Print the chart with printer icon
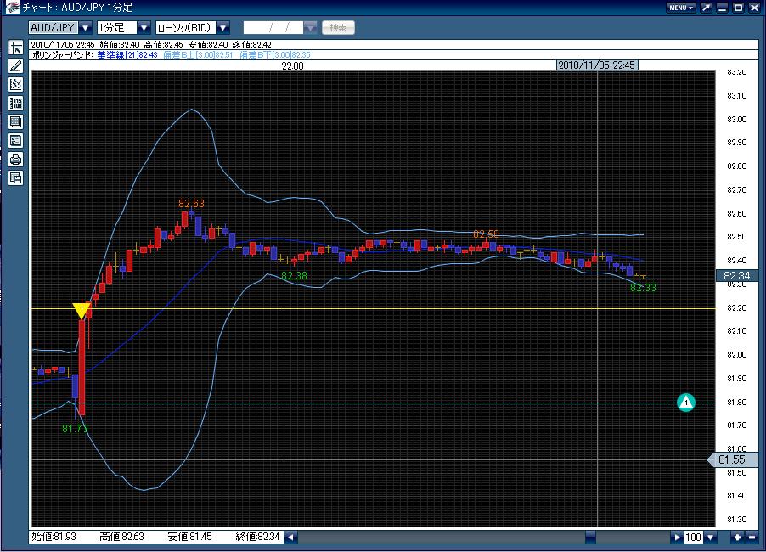Viewport: 766px width, 552px height. (x=15, y=160)
